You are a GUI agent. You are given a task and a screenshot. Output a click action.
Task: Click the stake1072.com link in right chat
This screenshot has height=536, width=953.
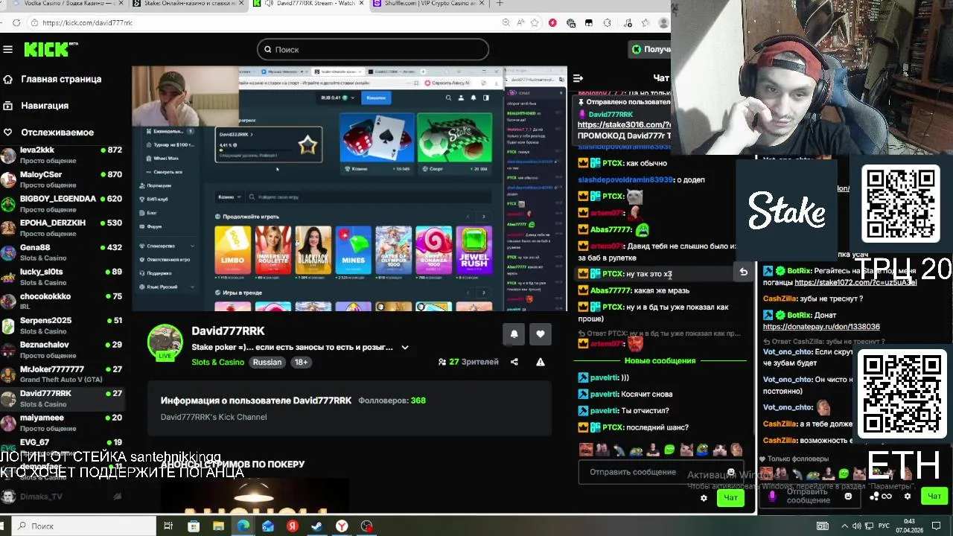pyautogui.click(x=855, y=283)
